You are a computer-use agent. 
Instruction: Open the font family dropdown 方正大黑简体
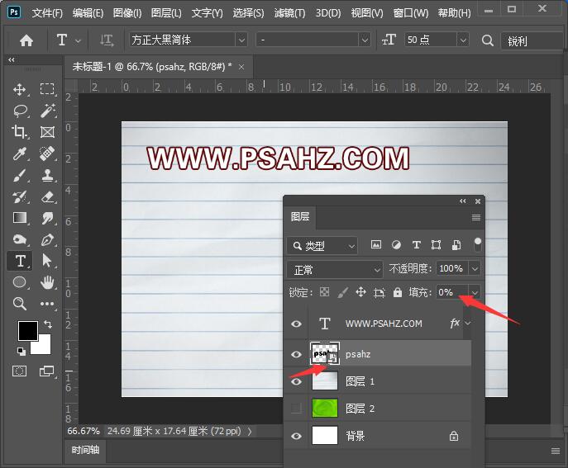click(241, 40)
